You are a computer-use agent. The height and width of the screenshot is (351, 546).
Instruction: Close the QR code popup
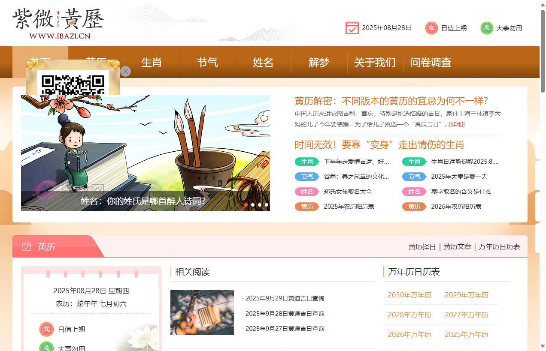pyautogui.click(x=125, y=72)
